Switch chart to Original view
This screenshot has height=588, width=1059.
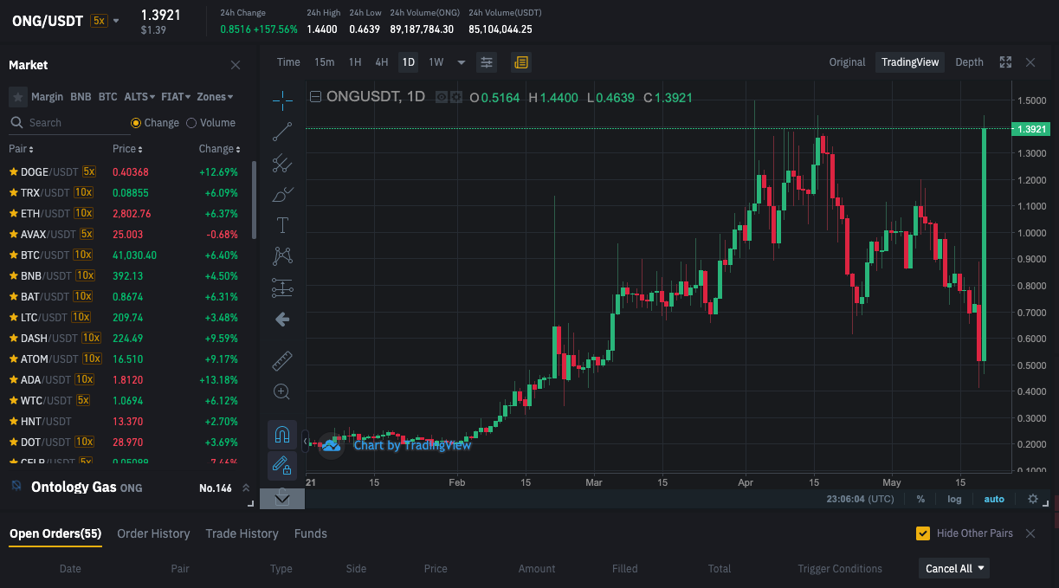click(847, 62)
